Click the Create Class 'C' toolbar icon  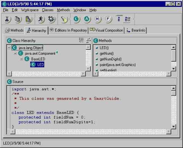[77, 19]
